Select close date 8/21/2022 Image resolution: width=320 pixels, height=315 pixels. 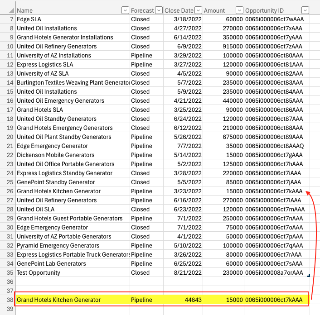[x=183, y=272]
